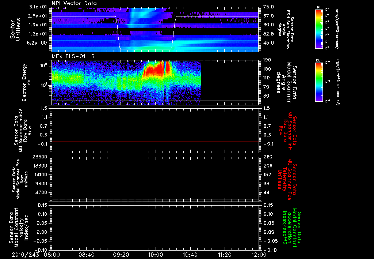This screenshot has width=374, height=259.
Task: Select the 'MEx ELS-01 LR' panel title
Action: [x=73, y=57]
